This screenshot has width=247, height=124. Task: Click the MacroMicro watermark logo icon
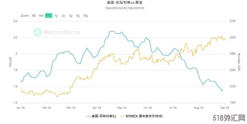[37, 32]
